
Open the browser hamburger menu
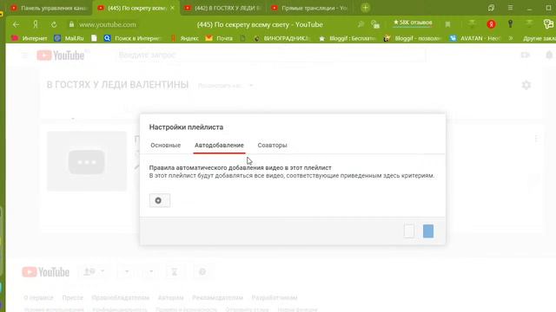(510, 8)
